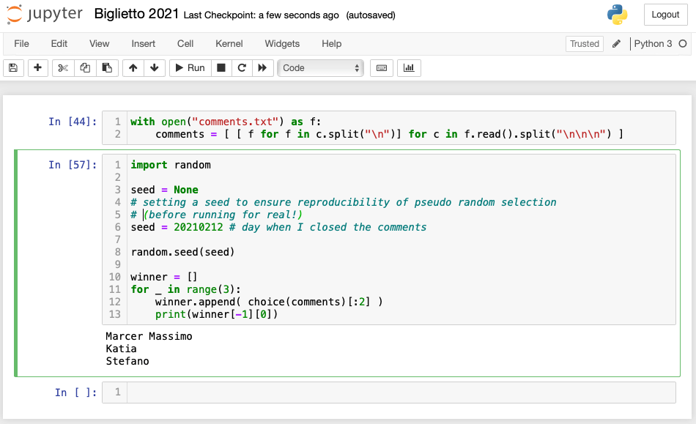The height and width of the screenshot is (424, 696).
Task: Open the Code cell type dropdown
Action: (320, 68)
